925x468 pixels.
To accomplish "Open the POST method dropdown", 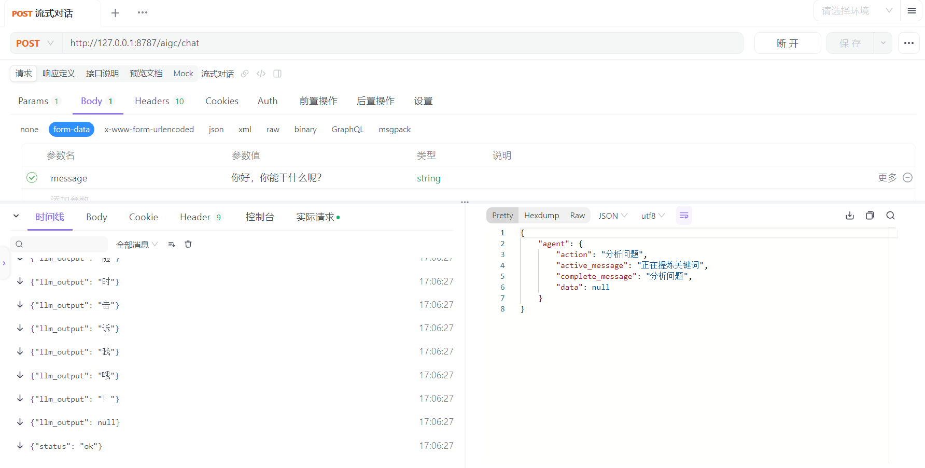I will 35,43.
